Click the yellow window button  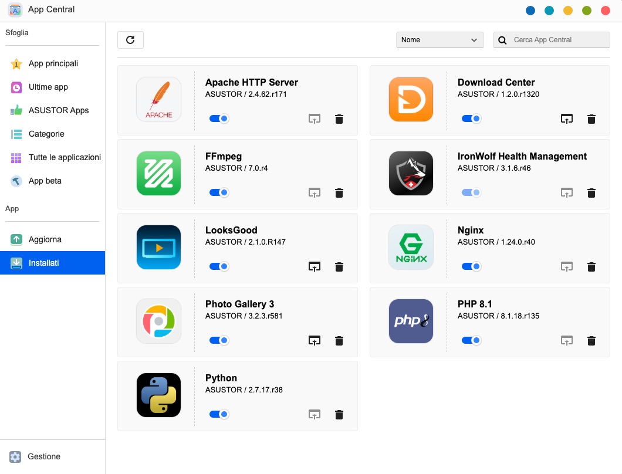tap(568, 11)
